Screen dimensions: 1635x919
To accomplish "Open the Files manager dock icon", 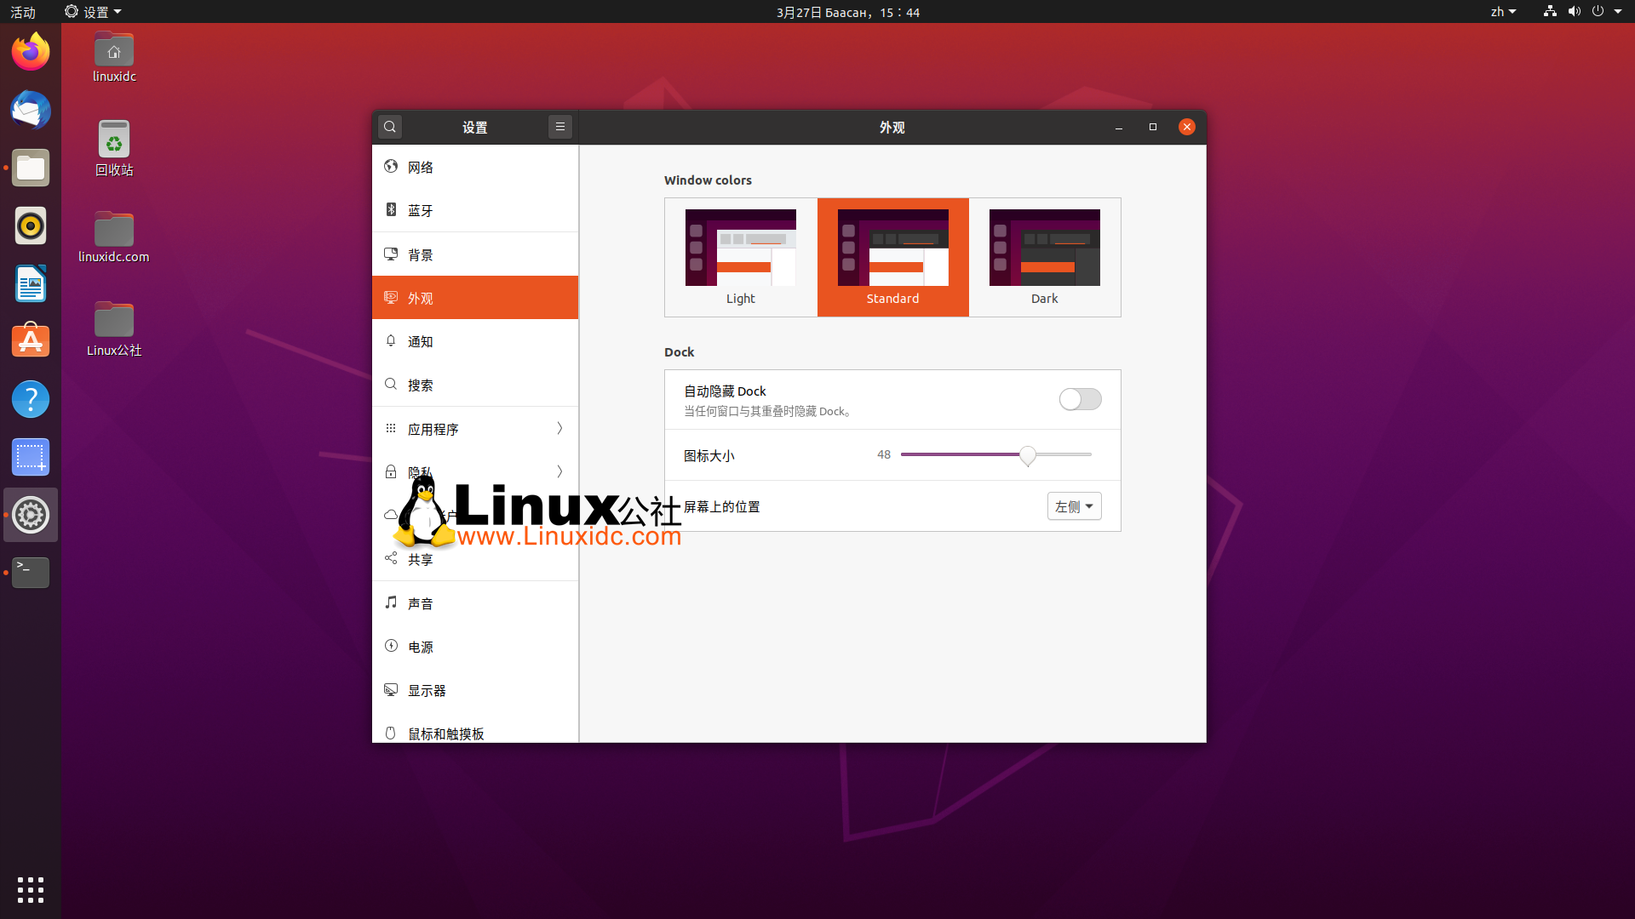I will [x=31, y=168].
